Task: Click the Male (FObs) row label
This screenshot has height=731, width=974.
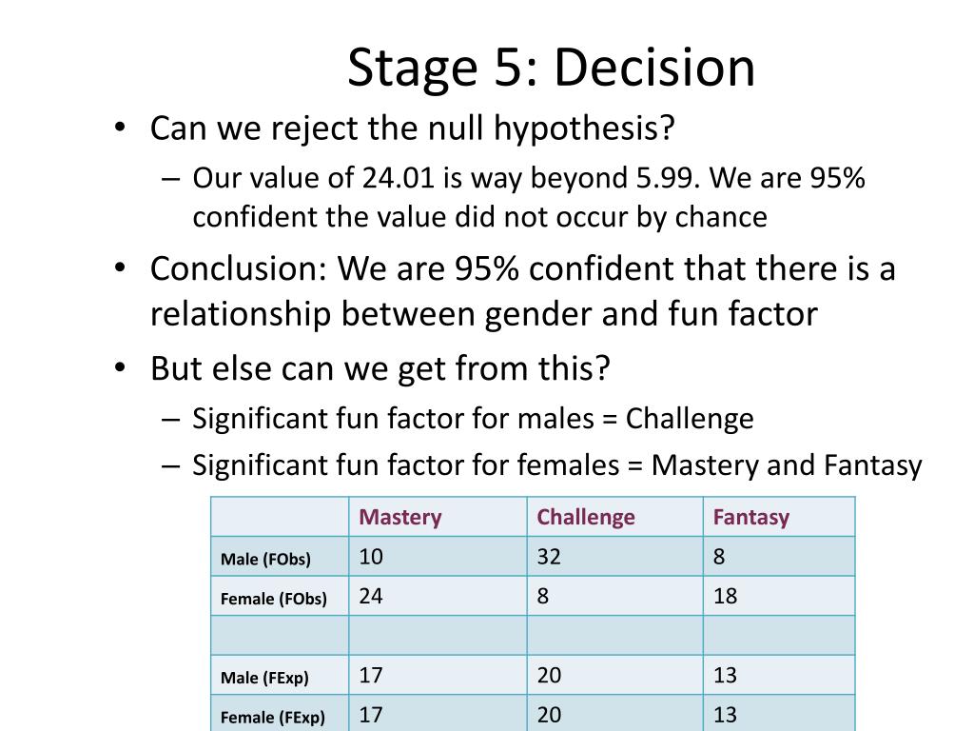Action: pyautogui.click(x=265, y=559)
